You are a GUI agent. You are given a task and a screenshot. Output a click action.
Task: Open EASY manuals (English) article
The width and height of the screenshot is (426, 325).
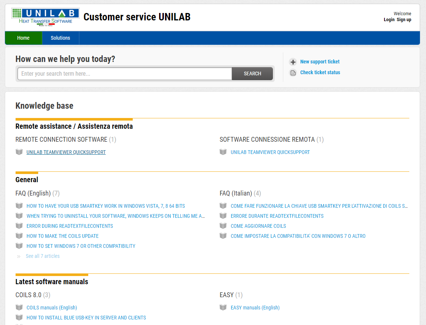255,308
